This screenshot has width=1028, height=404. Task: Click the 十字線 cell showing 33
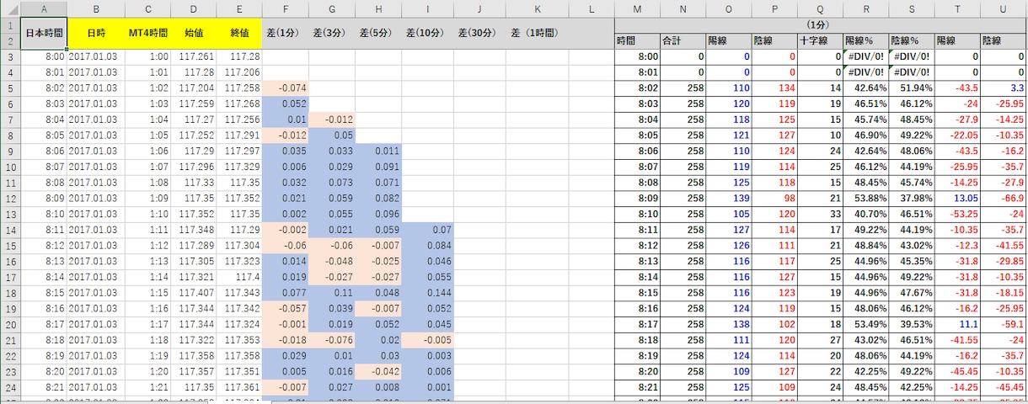click(x=820, y=215)
